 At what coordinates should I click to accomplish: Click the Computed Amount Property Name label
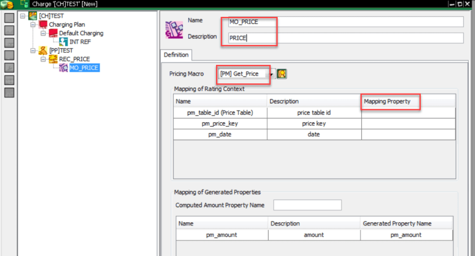(x=219, y=205)
